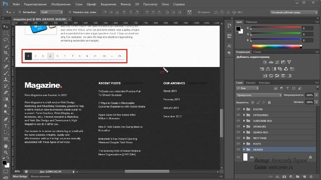Select the Crop tool
This screenshot has width=321, height=180.
coord(6,52)
